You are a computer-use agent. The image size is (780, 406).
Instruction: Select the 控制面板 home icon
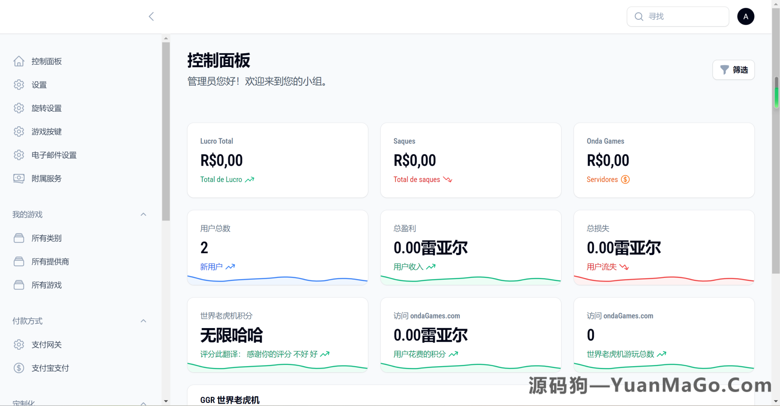pos(19,61)
